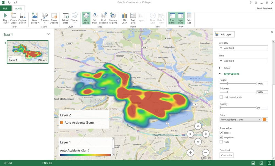
Task: Check Lock current scale
Action: click(221, 97)
